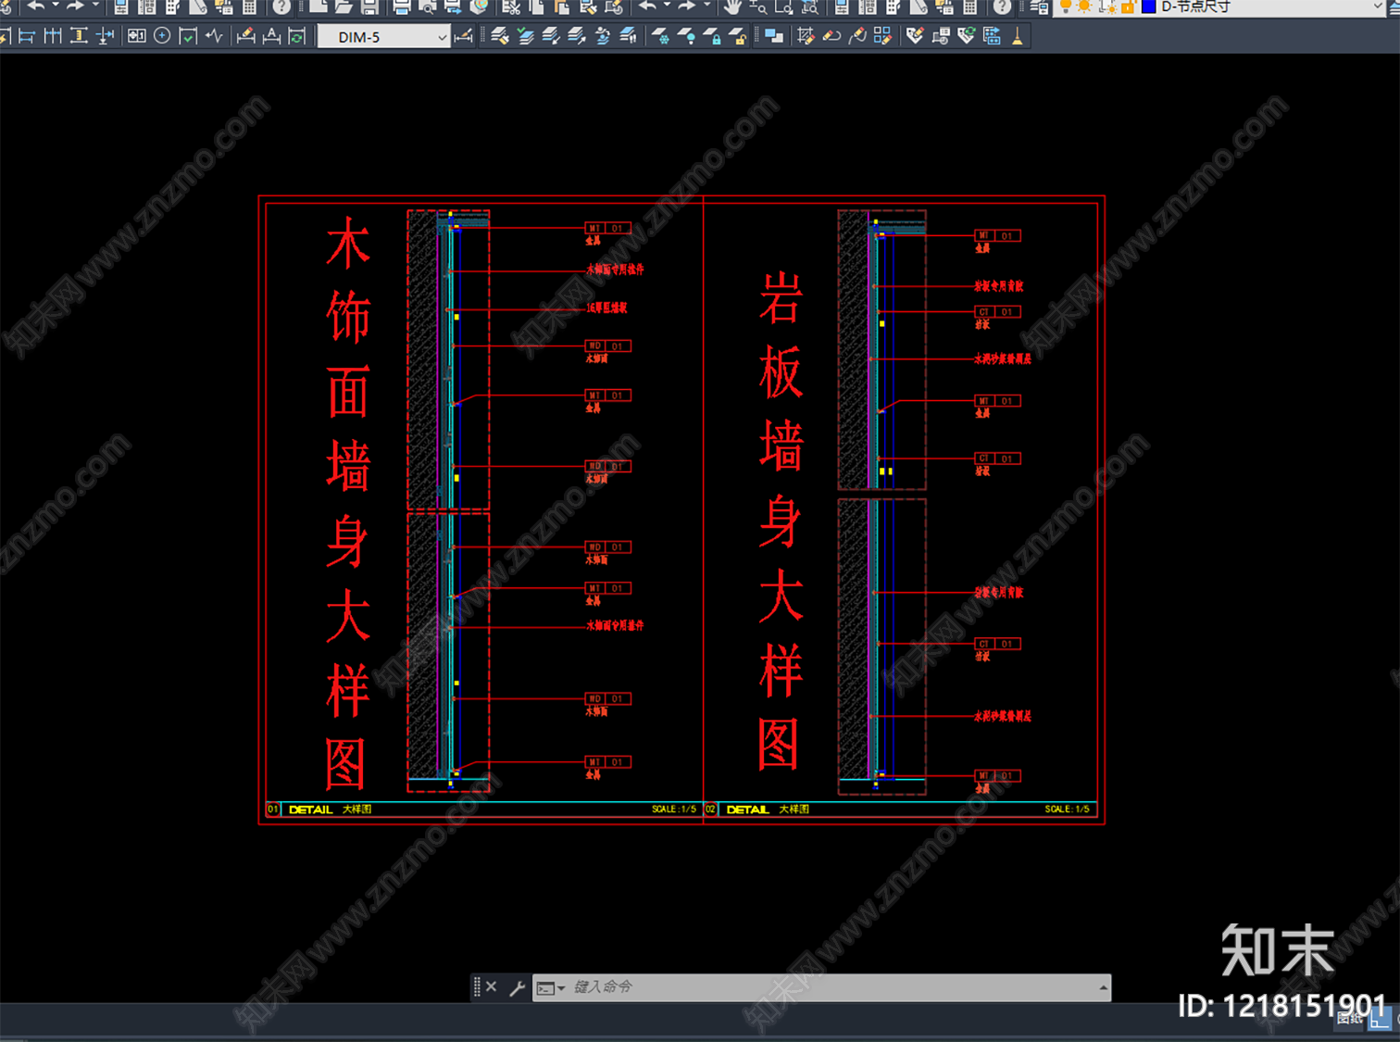Image resolution: width=1400 pixels, height=1042 pixels.
Task: Click the layer unlock open-padlock icon
Action: tap(738, 36)
